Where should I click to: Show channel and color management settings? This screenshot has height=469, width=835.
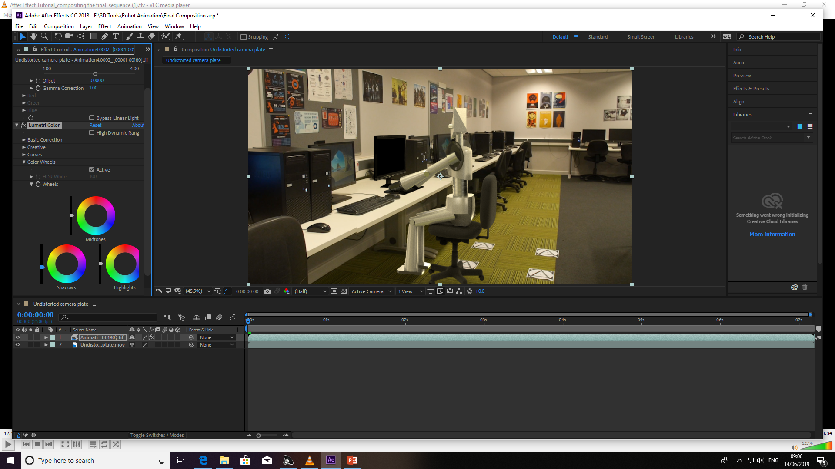point(287,291)
